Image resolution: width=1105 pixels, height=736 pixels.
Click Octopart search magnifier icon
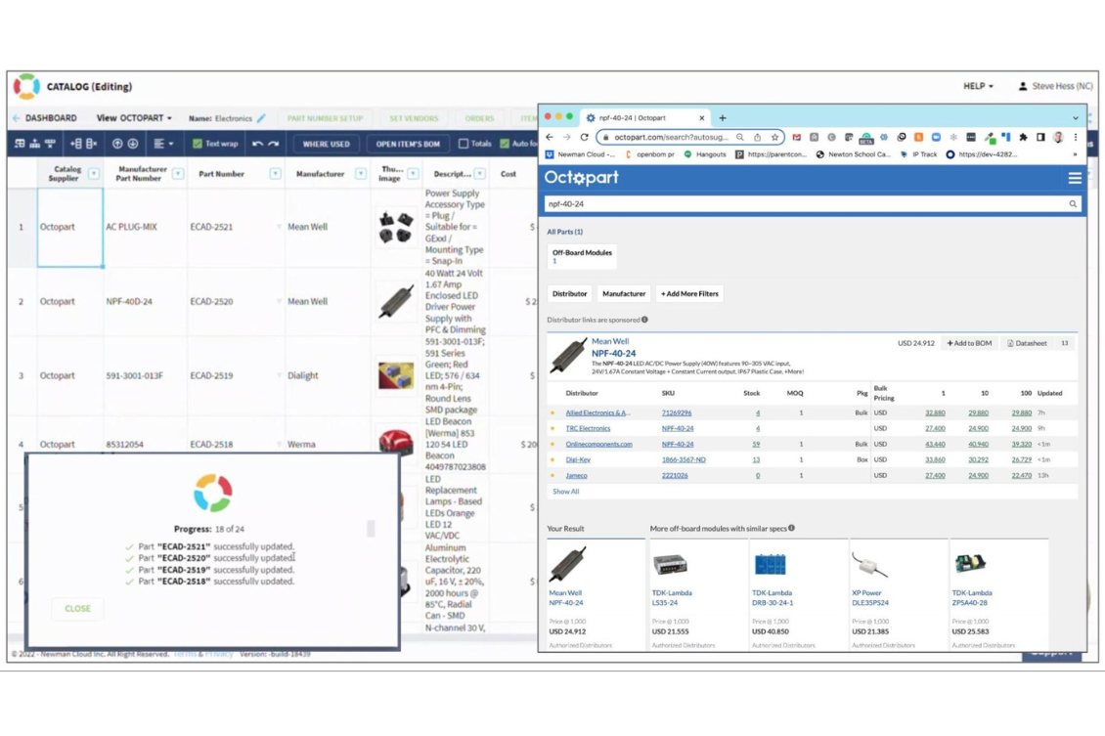click(x=1073, y=204)
